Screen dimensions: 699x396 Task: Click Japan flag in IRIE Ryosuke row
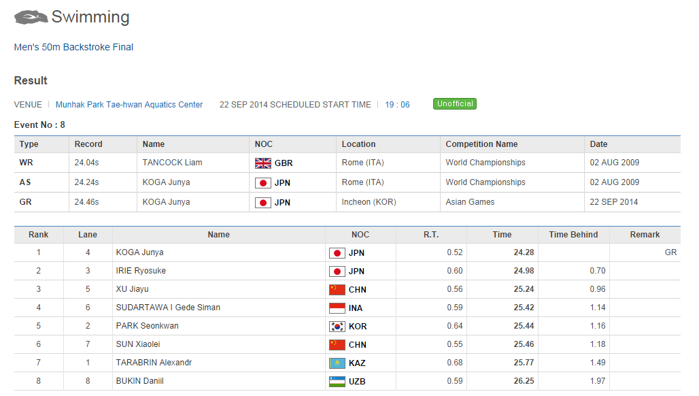pos(337,271)
